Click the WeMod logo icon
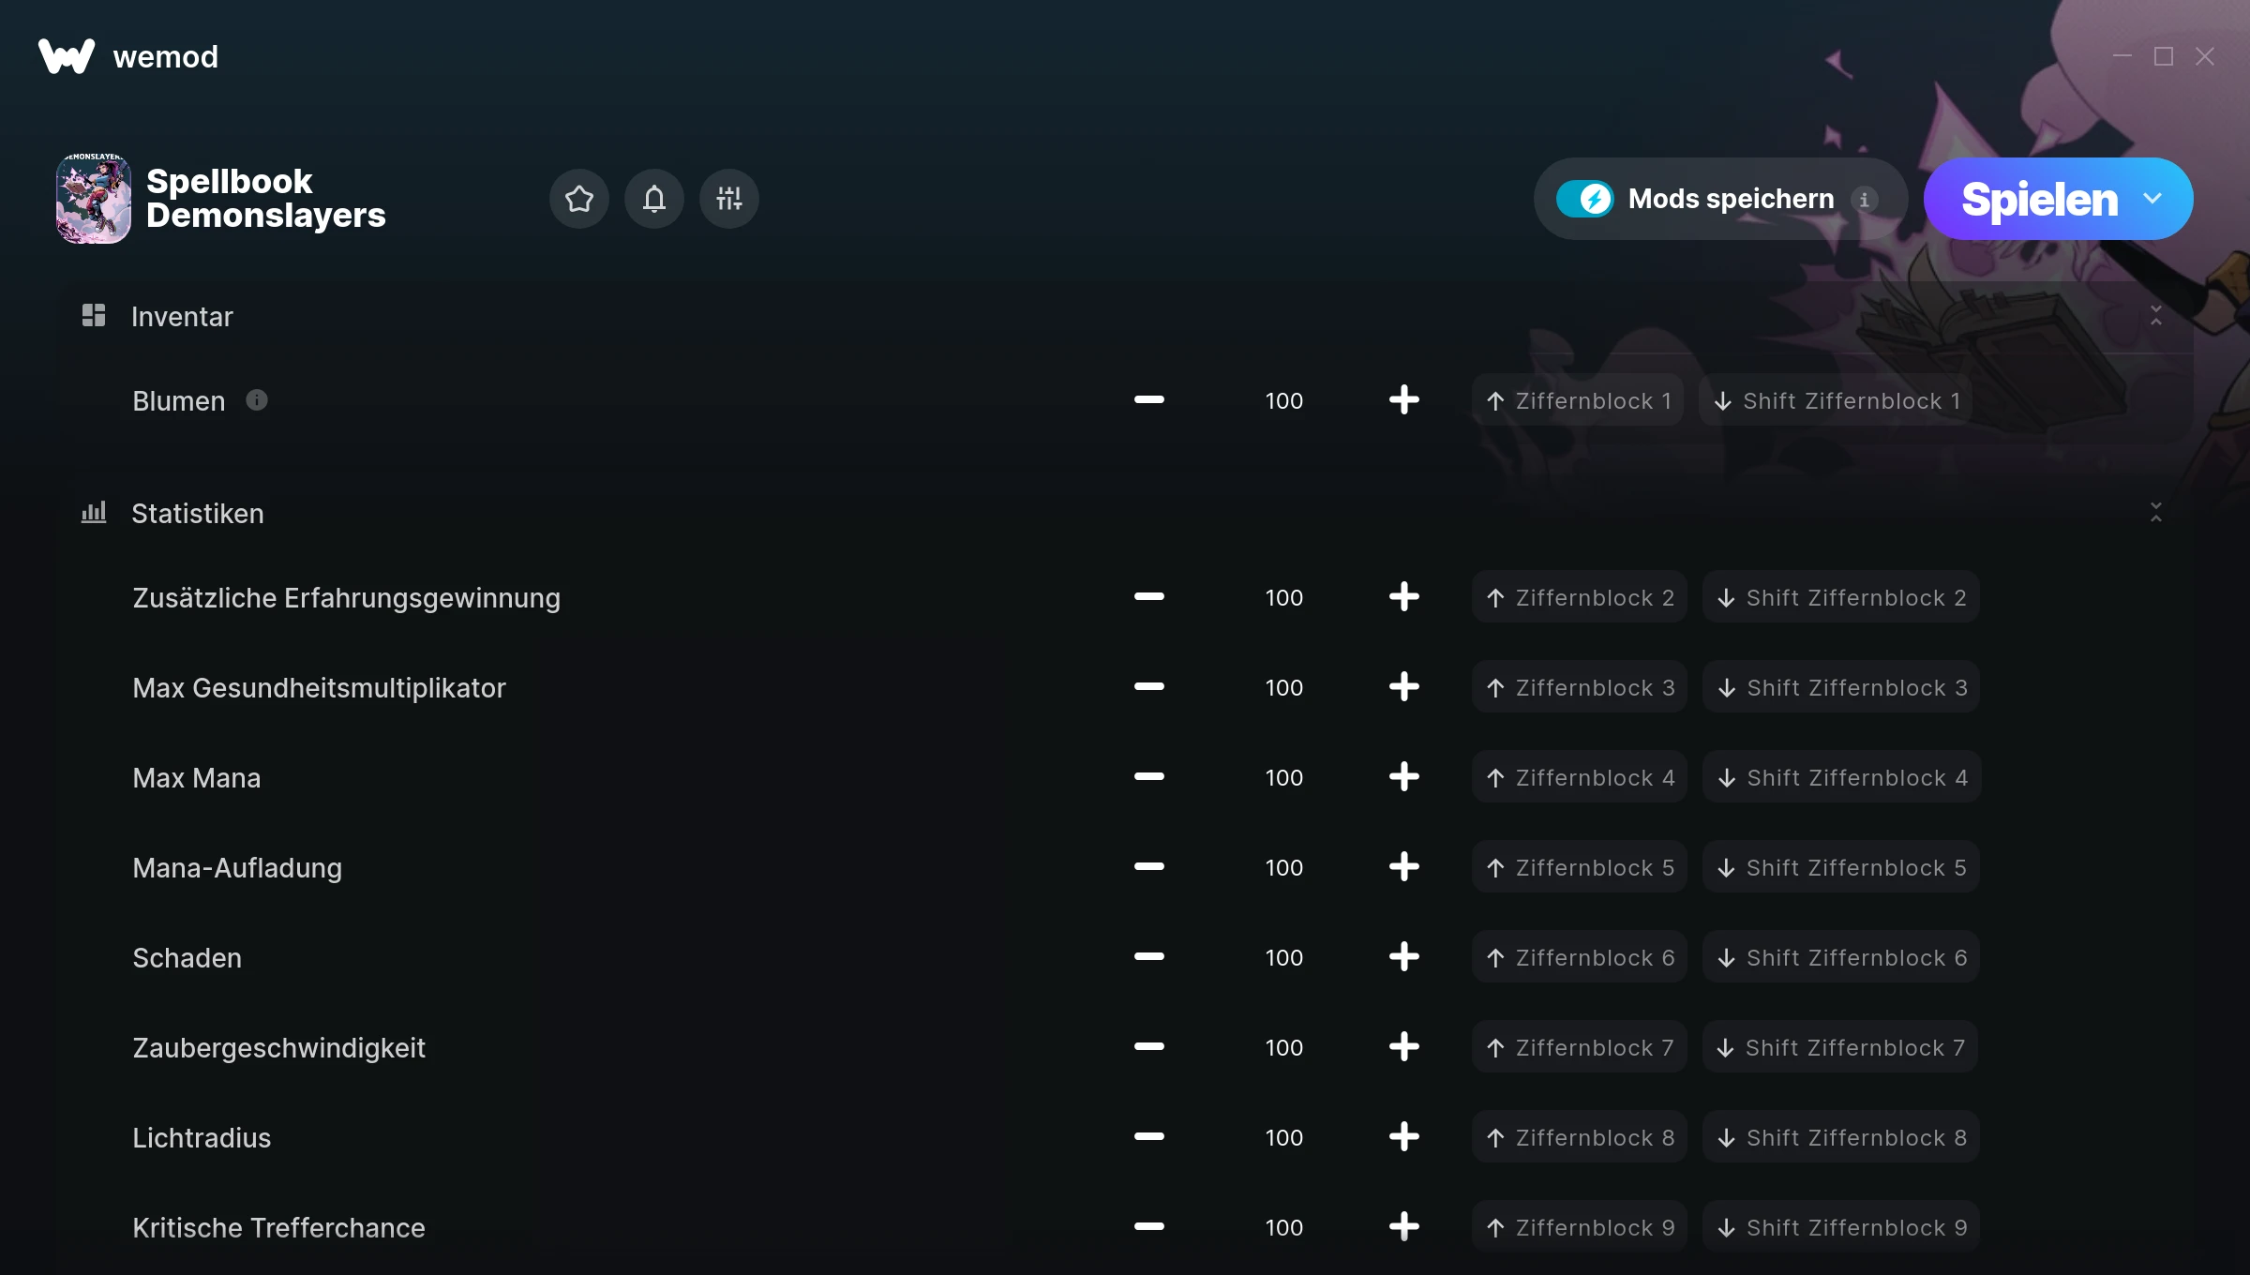The image size is (2250, 1275). pos(67,56)
